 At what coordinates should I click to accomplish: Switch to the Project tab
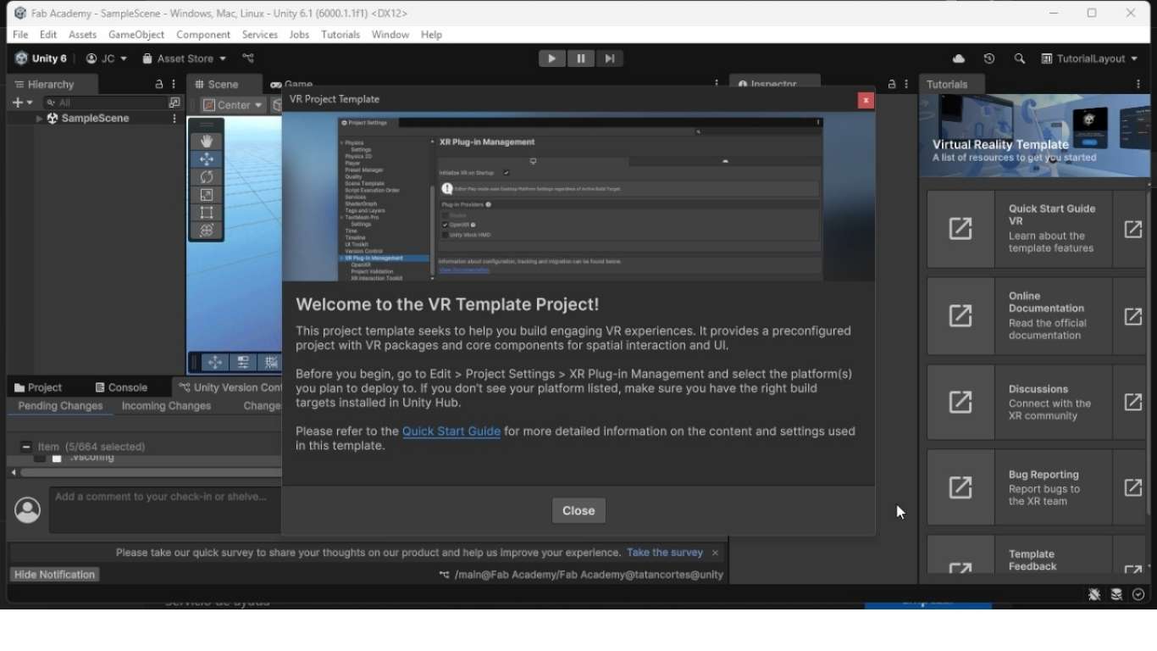[x=39, y=387]
